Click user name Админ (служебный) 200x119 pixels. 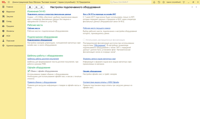[x=173, y=2]
